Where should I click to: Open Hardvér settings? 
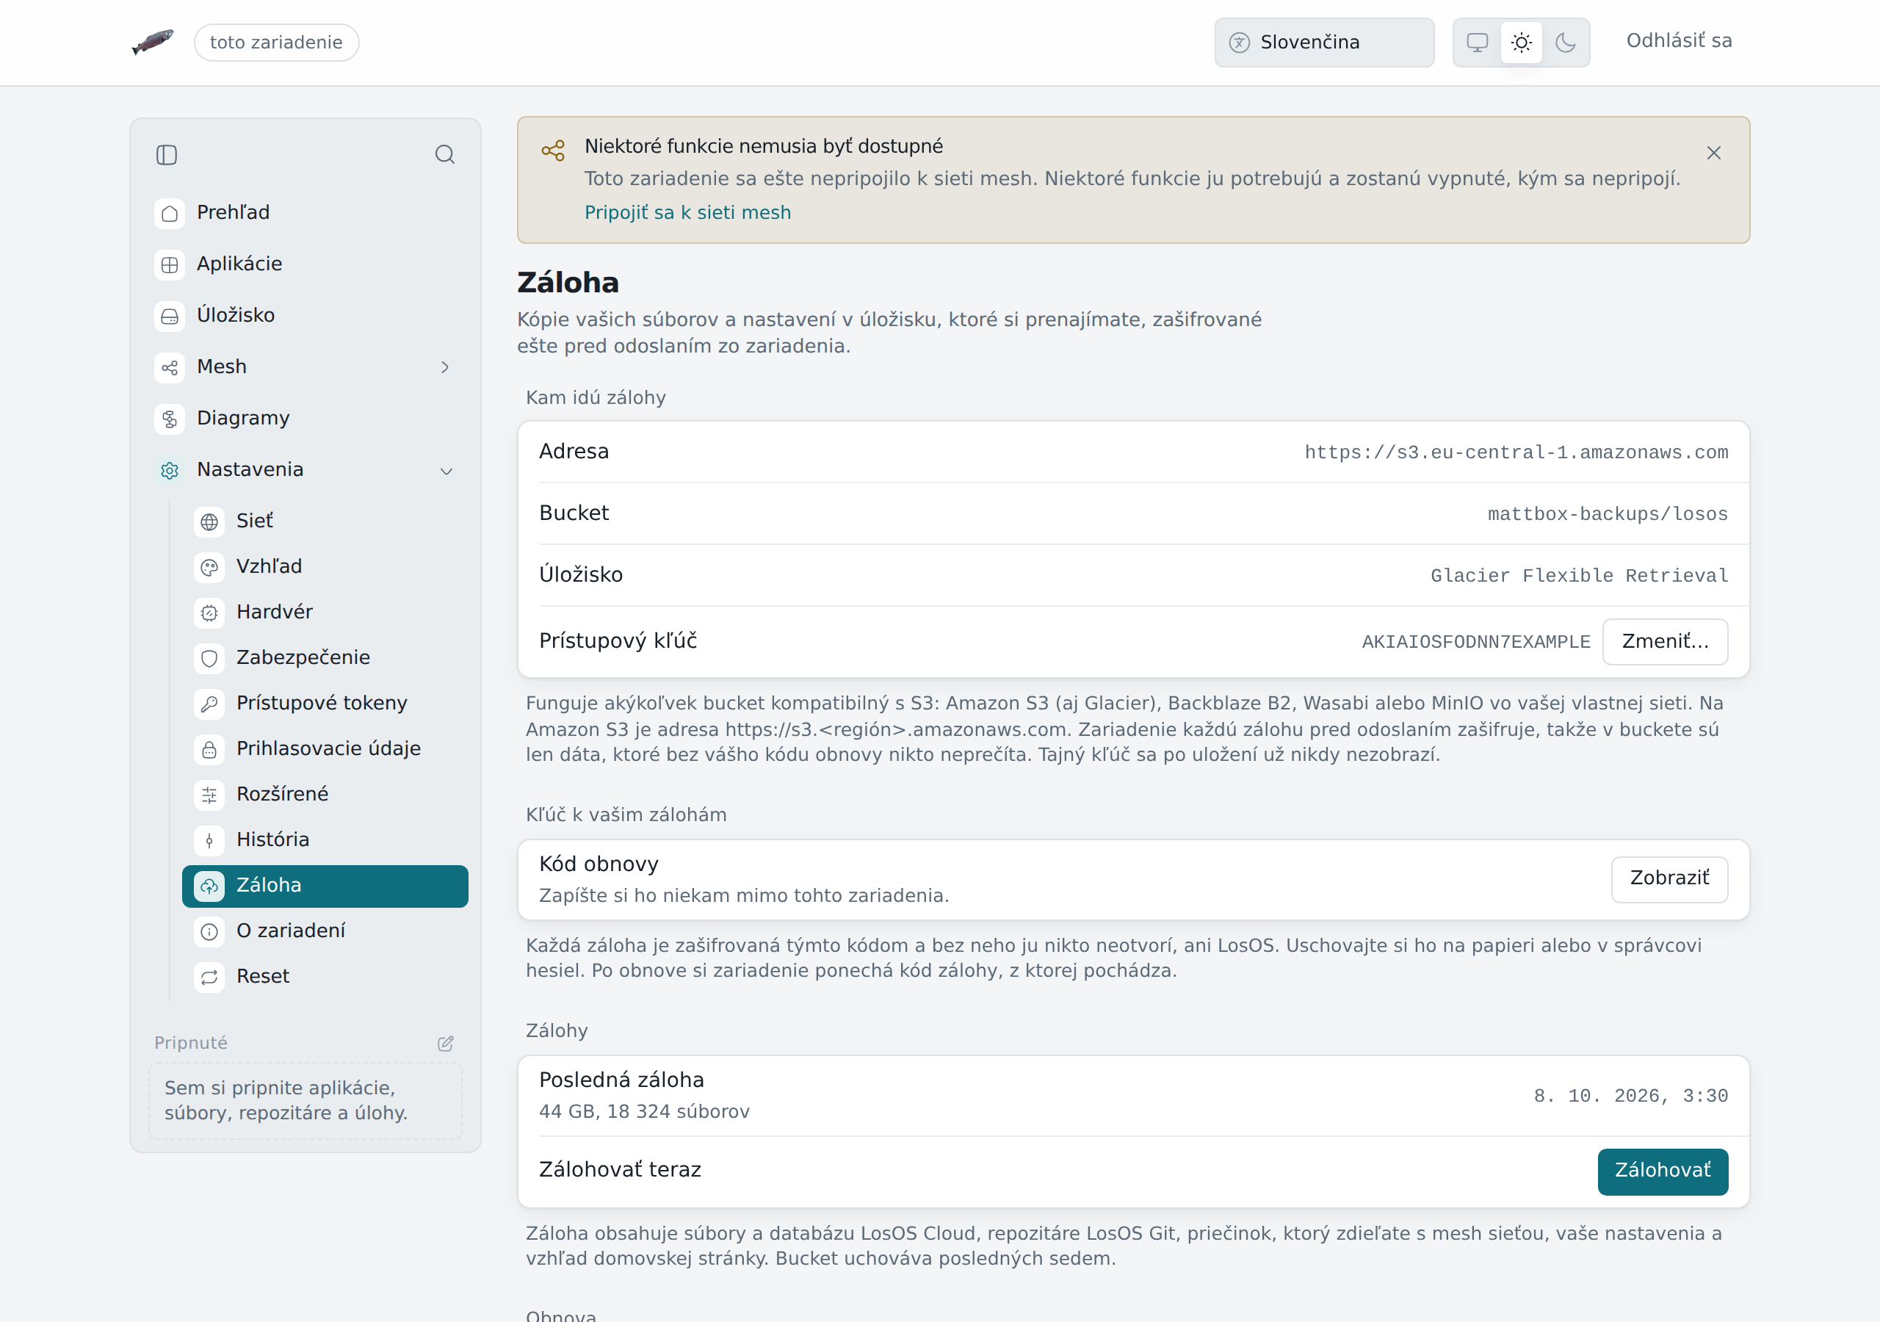[325, 613]
